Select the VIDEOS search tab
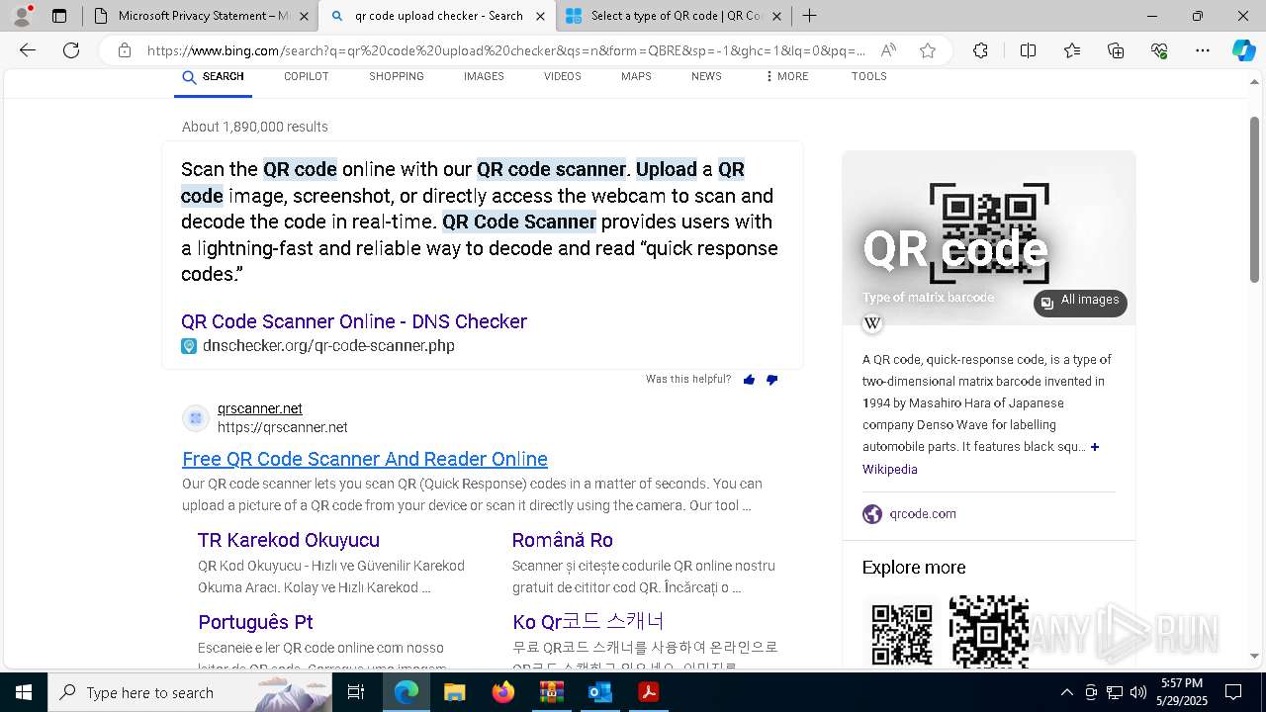This screenshot has height=712, width=1266. (x=563, y=76)
